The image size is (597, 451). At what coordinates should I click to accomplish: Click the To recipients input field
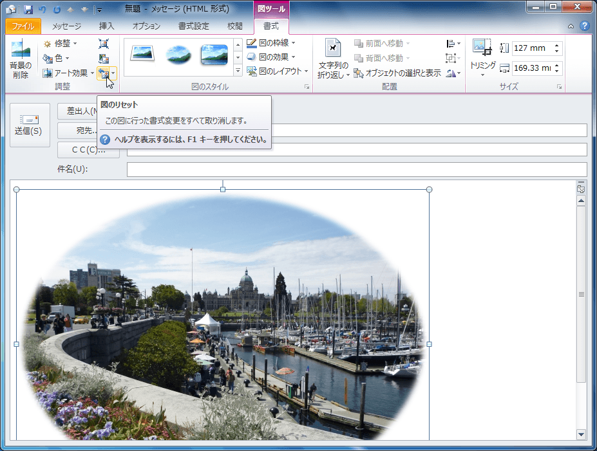430,131
